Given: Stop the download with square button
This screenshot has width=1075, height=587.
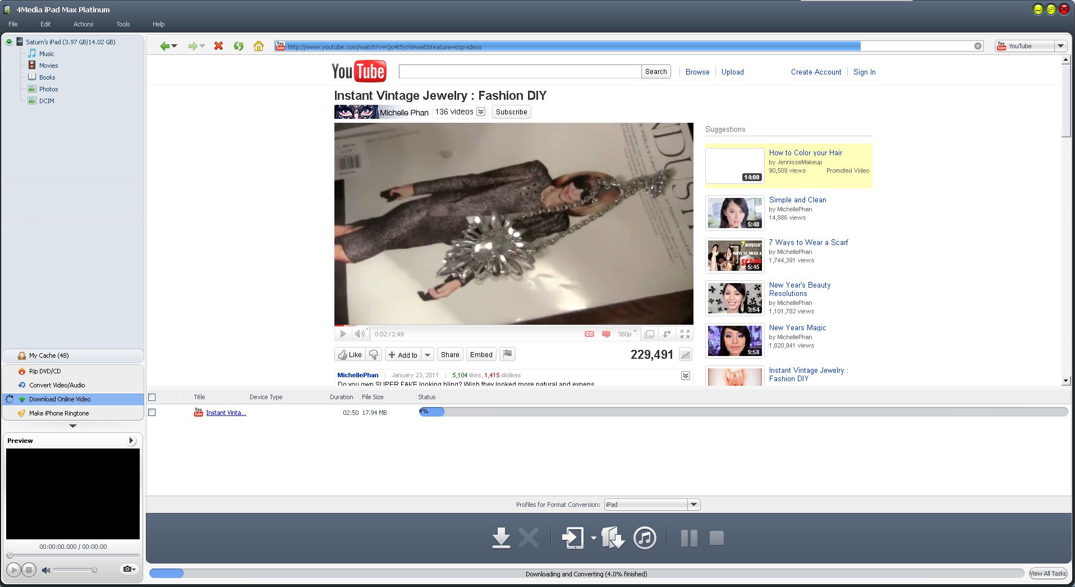Looking at the screenshot, I should (x=716, y=538).
